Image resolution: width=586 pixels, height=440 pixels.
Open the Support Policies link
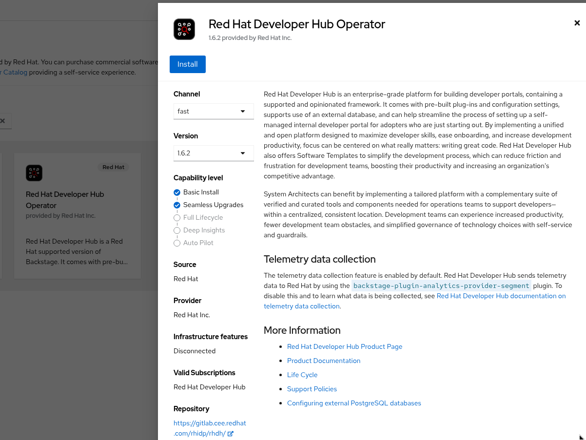pos(312,389)
